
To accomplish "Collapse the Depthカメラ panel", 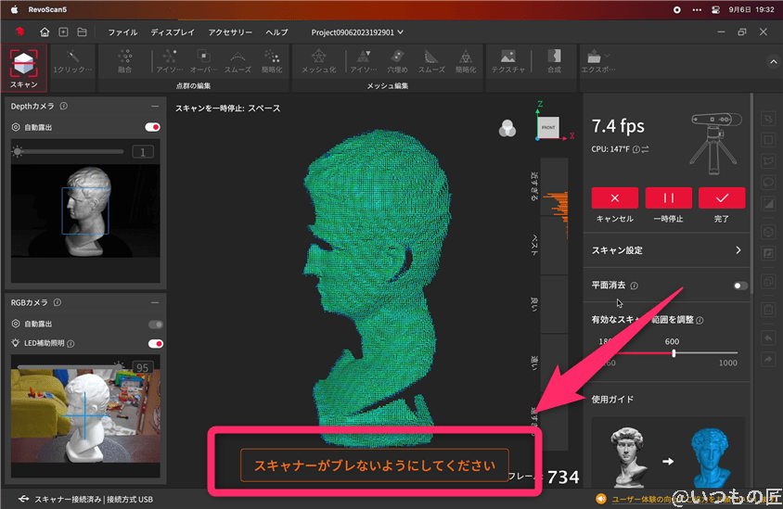I will pos(153,106).
